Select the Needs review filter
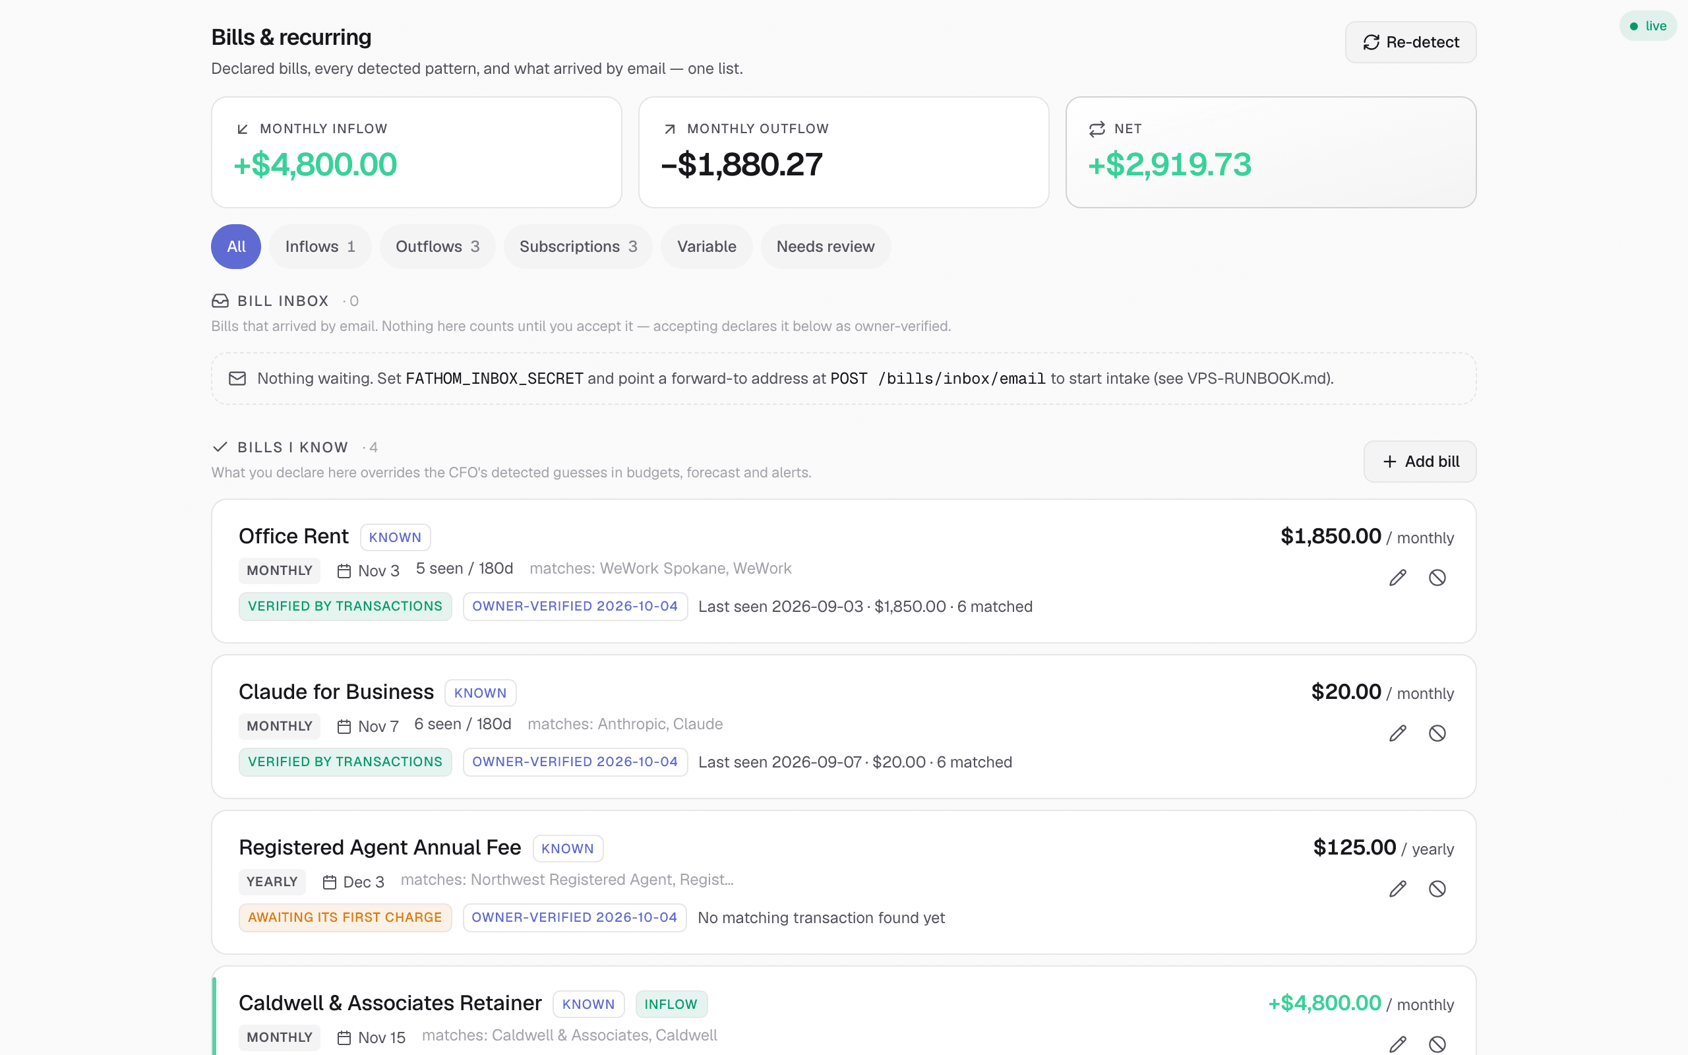Image resolution: width=1688 pixels, height=1055 pixels. click(x=825, y=247)
